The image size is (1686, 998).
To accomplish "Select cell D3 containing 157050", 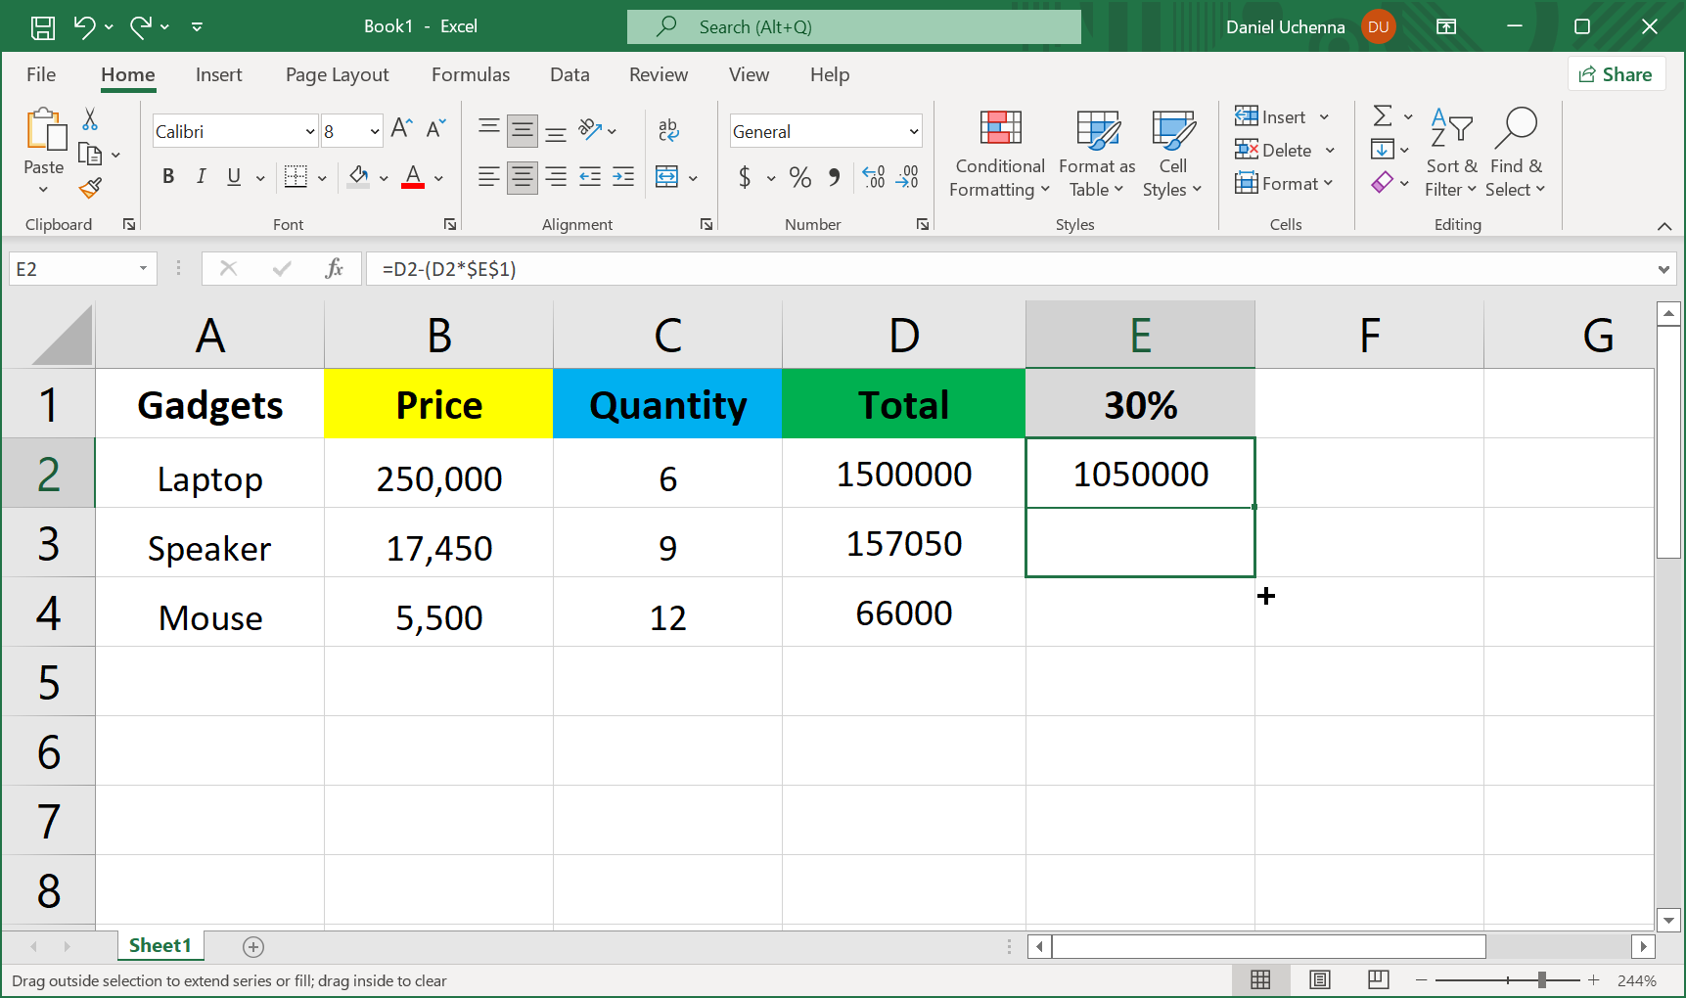I will coord(903,543).
